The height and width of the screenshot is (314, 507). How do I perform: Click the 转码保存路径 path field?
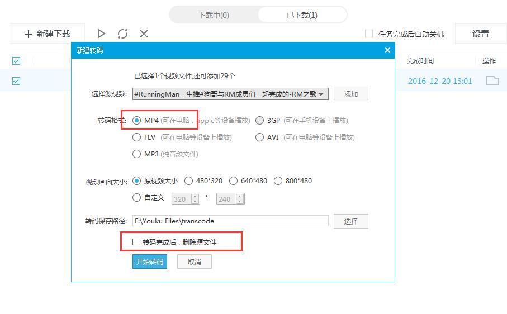coord(230,221)
